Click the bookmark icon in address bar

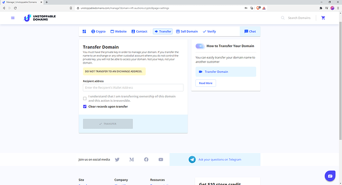pos(71,8)
